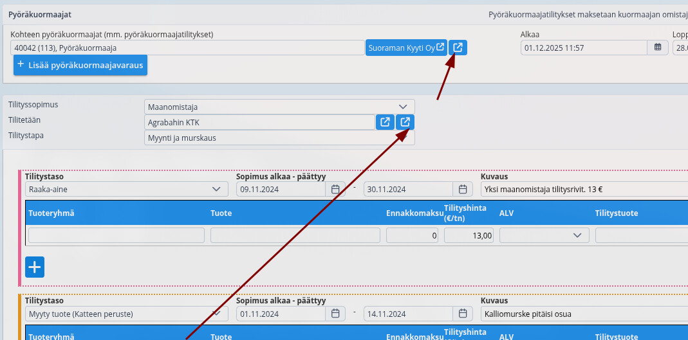688x340 pixels.
Task: Expand Tilityssopimus dropdown showing Maanomistaja
Action: point(279,107)
